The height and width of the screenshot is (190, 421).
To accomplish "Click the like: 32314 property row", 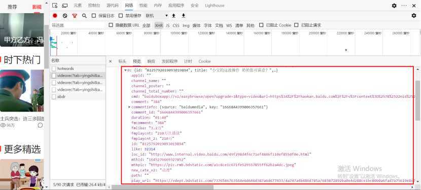I will [144, 149].
